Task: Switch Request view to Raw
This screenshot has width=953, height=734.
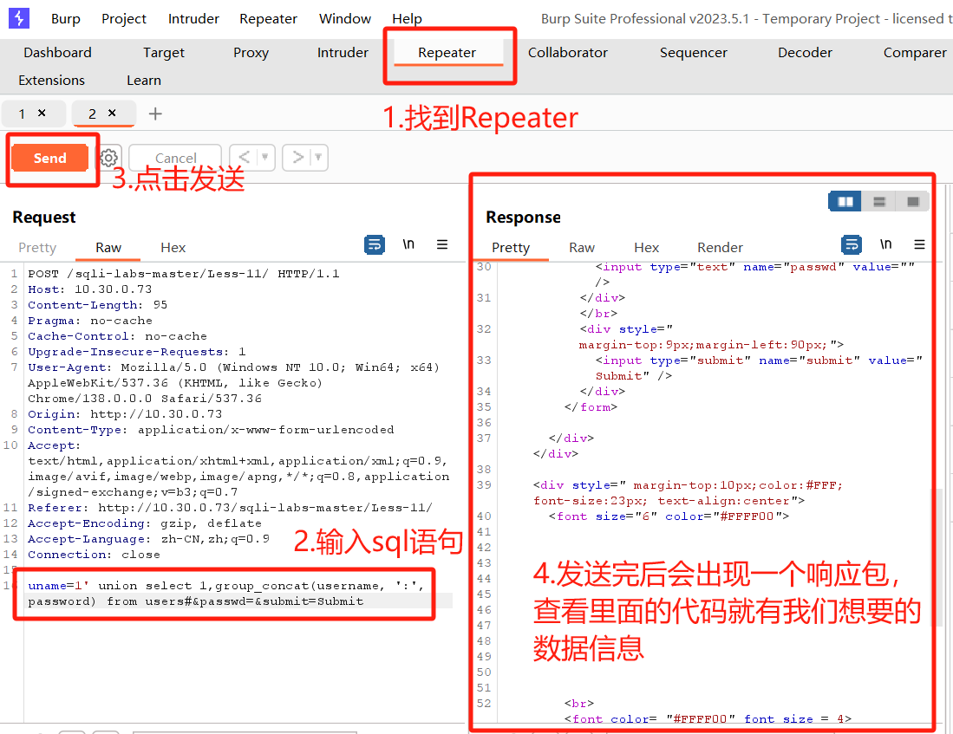Action: click(108, 247)
